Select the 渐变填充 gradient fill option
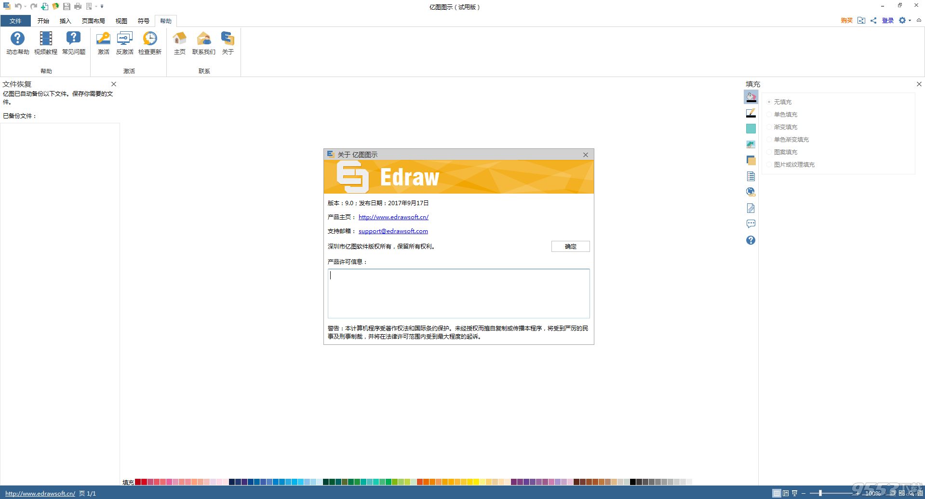Image resolution: width=925 pixels, height=499 pixels. [x=783, y=127]
